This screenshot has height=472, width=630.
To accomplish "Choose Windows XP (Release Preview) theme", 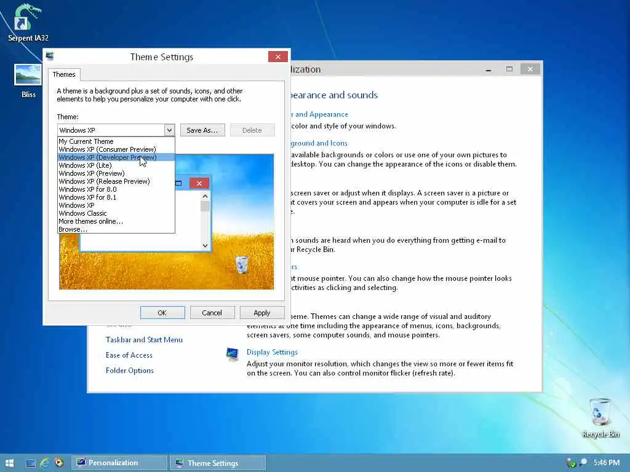I will (116, 181).
